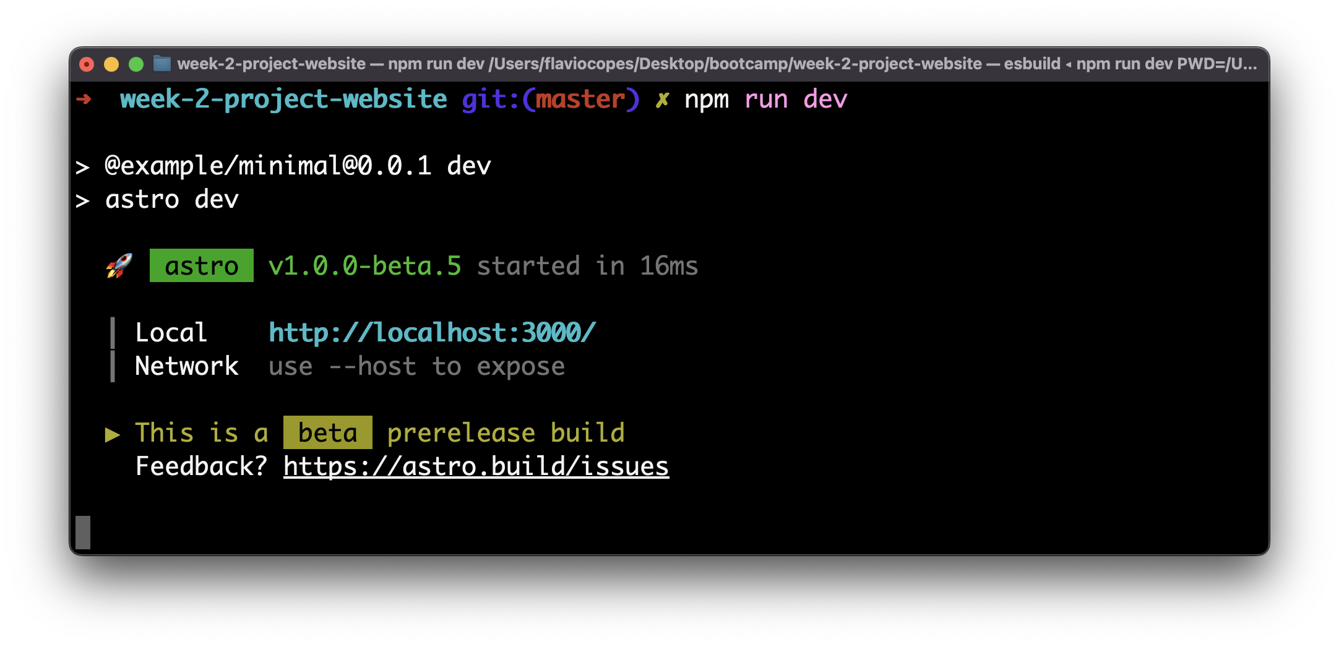Click the 'use --host to expose' hint
This screenshot has height=647, width=1339.
click(416, 367)
